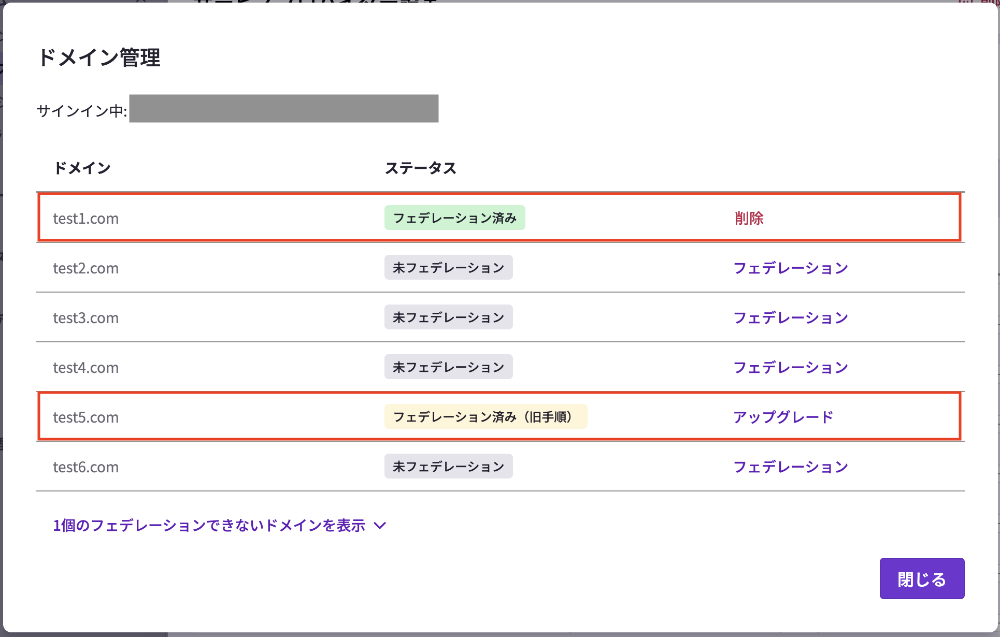
Task: Select the domain name test5.com
Action: (x=86, y=417)
